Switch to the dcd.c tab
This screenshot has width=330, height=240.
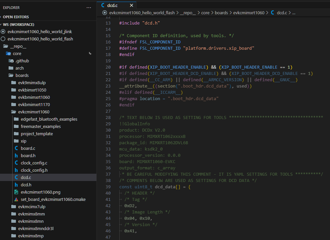(112, 5)
